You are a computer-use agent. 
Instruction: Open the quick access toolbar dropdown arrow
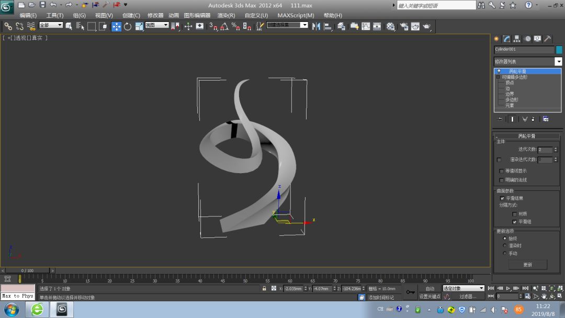tap(126, 5)
